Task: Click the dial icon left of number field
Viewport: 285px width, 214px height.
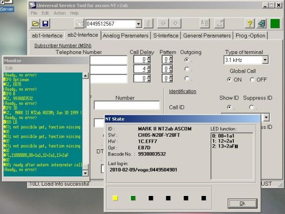Action: click(x=79, y=24)
